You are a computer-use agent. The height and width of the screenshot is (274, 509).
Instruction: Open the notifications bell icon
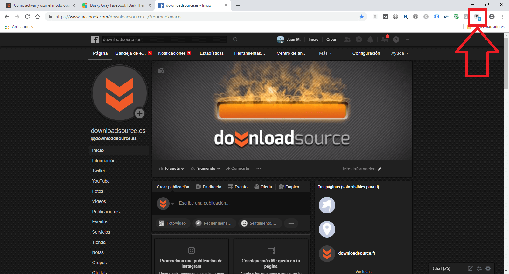370,40
